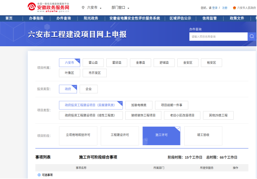Select 加装电梯类 project type
257x179 pixels.
click(139, 105)
